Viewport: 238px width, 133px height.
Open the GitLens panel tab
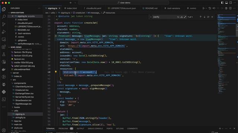tap(120, 129)
